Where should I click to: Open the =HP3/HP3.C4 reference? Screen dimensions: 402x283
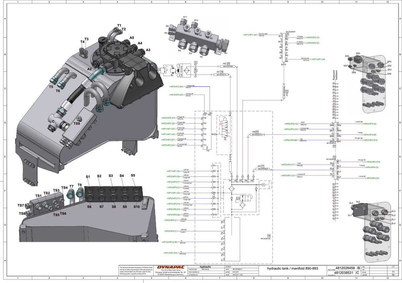tap(290, 129)
